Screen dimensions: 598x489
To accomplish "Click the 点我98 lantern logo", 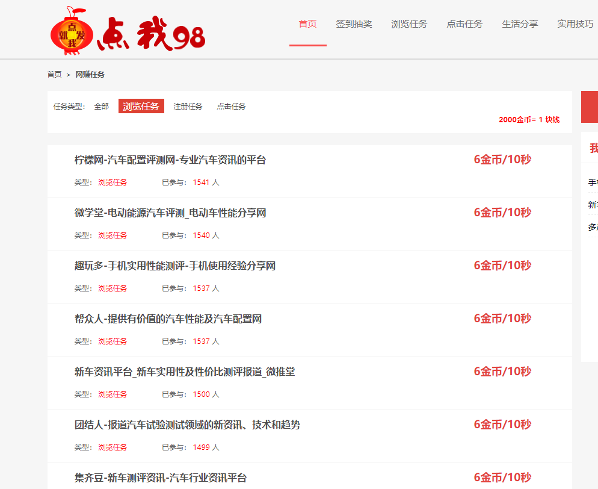I will pyautogui.click(x=128, y=31).
